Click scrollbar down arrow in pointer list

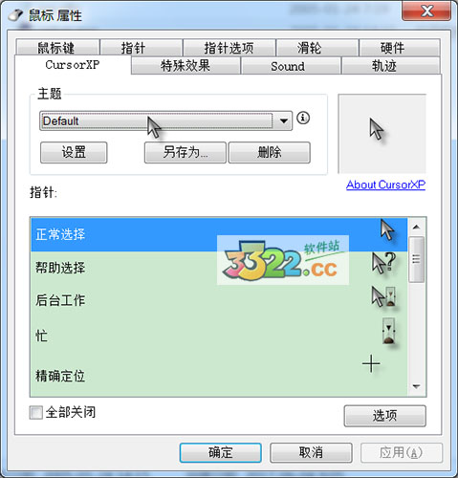tap(416, 386)
